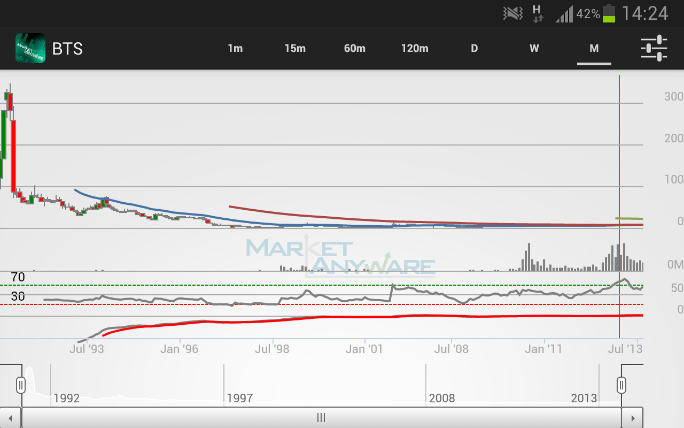Switch to 15m timeframe
The height and width of the screenshot is (428, 684).
pyautogui.click(x=295, y=48)
